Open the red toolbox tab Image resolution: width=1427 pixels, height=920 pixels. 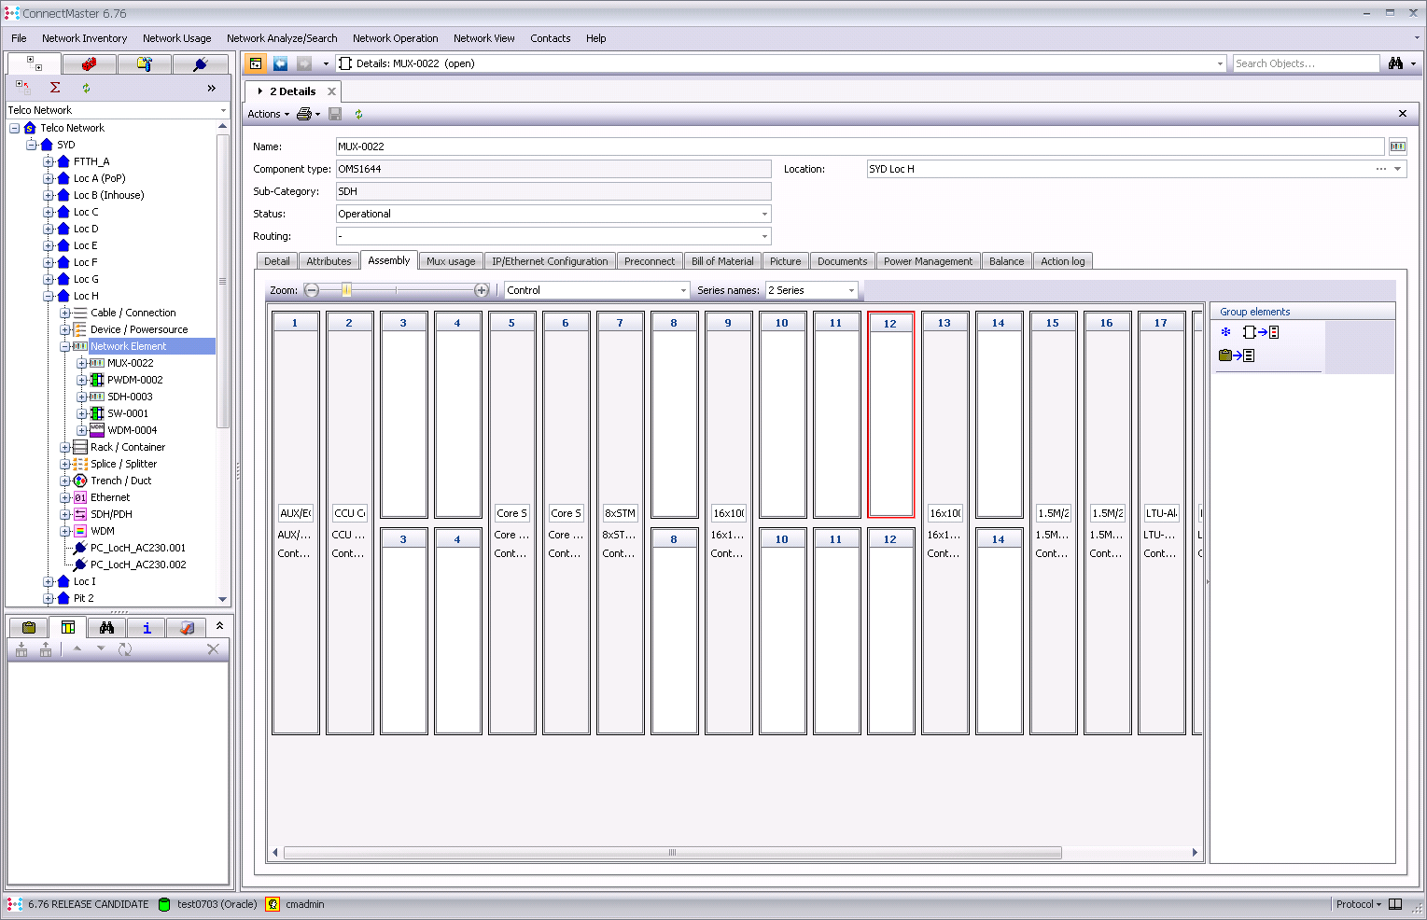[90, 63]
